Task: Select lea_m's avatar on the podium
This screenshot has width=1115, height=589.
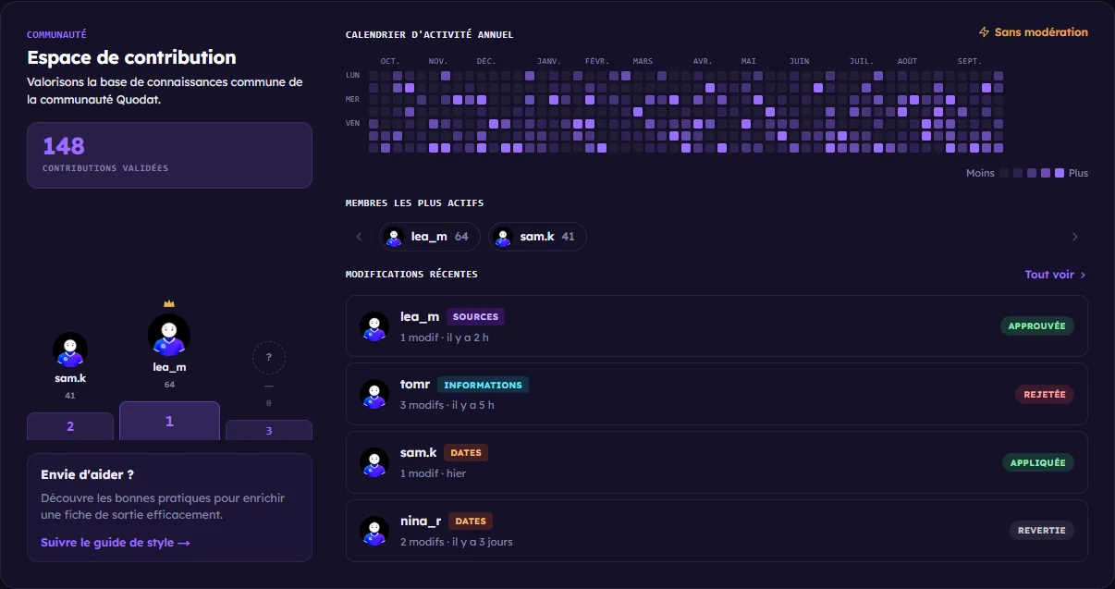Action: click(x=169, y=335)
